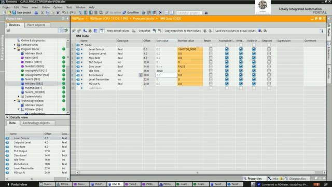The height and width of the screenshot is (187, 332).
Task: Collapse the Program blocks tree node
Action: 15,49
